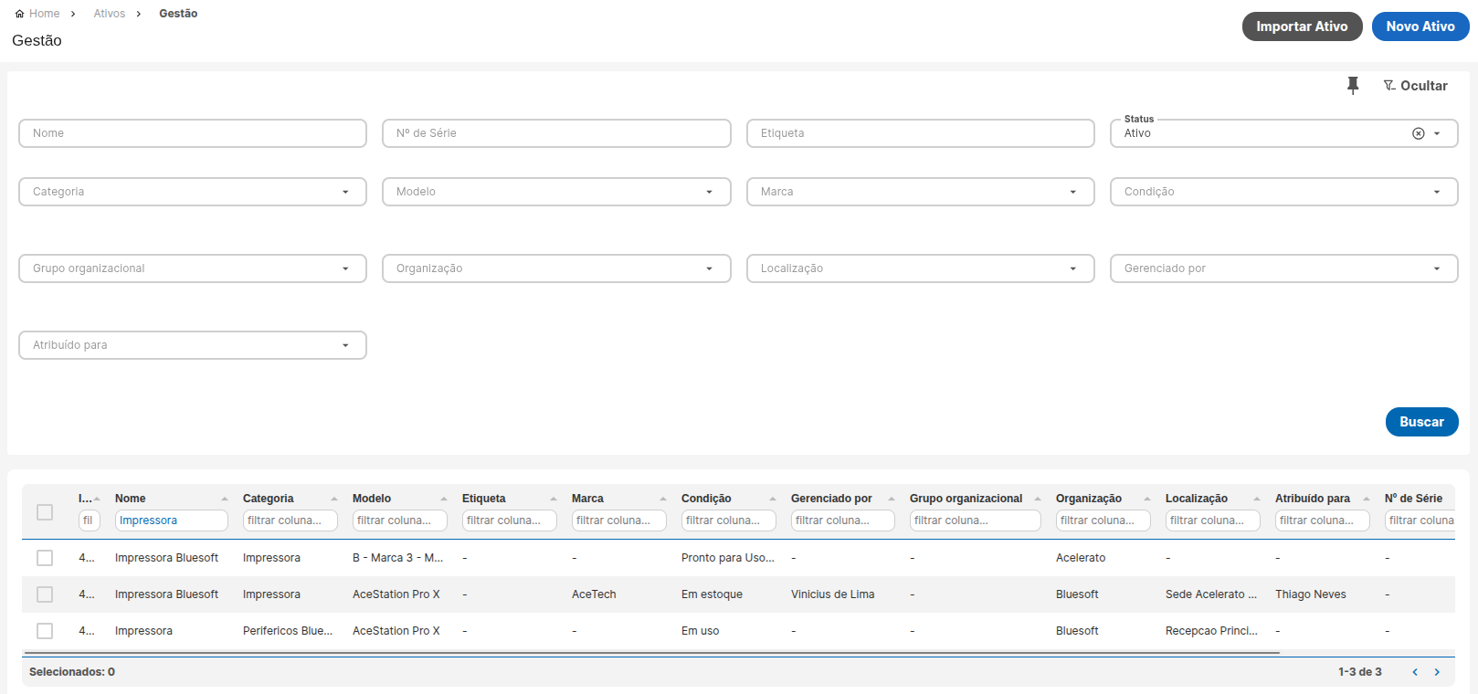Image resolution: width=1478 pixels, height=694 pixels.
Task: Click the Organização column filter box
Action: click(x=1103, y=520)
